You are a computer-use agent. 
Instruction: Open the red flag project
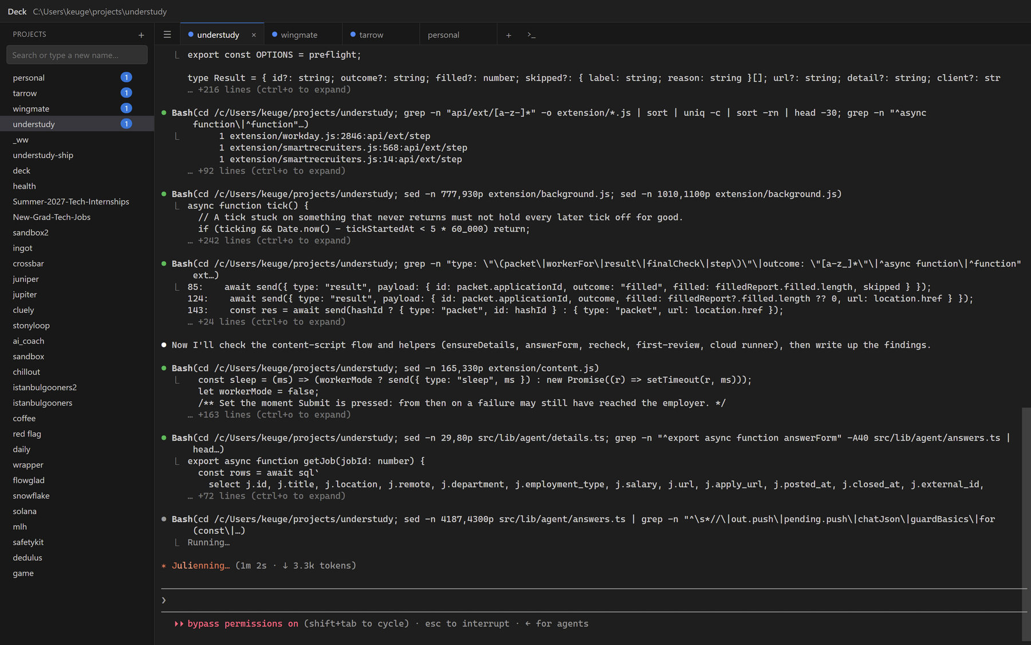(x=77, y=433)
